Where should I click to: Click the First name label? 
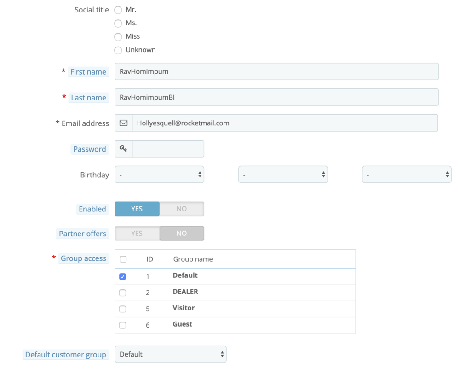point(88,71)
